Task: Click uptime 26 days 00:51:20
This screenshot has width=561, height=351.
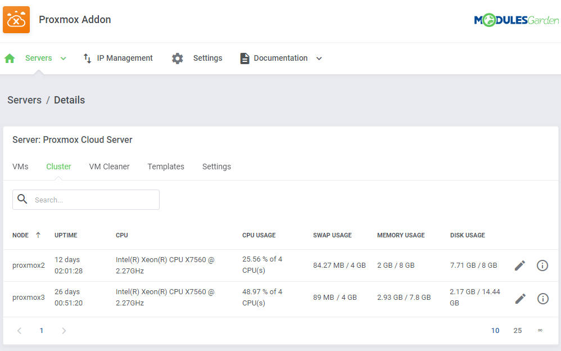Action: click(69, 297)
